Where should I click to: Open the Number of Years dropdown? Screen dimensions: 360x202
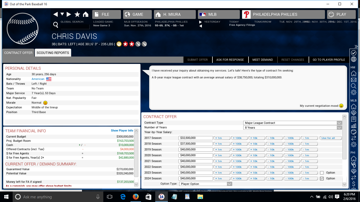(293, 128)
